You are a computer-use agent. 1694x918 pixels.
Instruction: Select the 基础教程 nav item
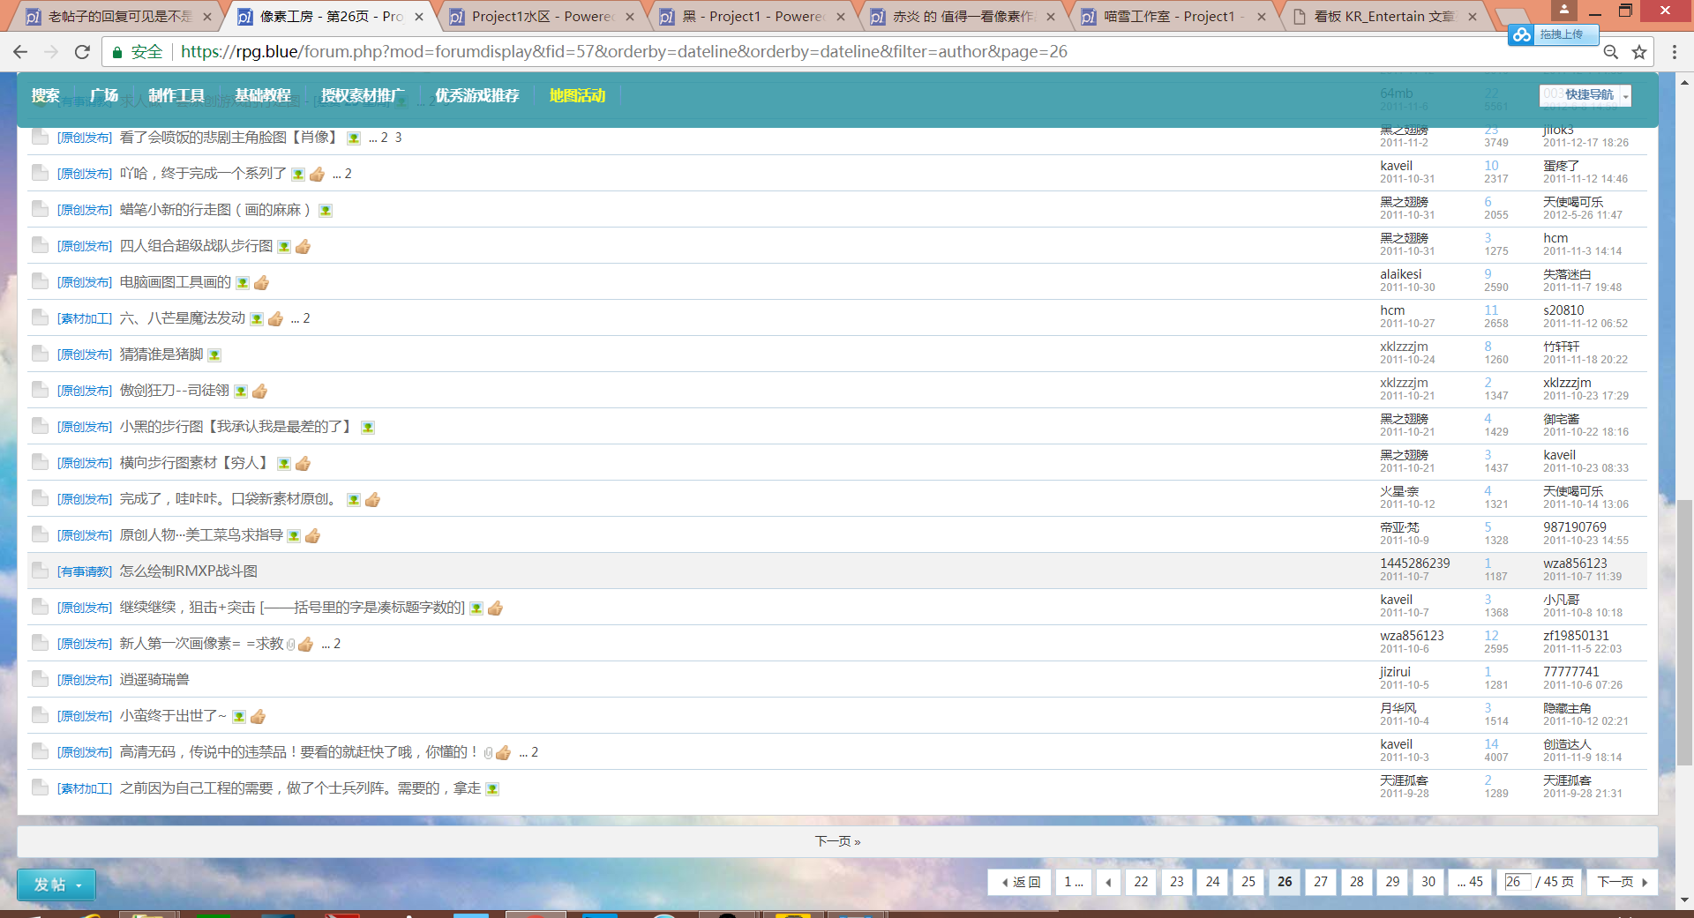pos(263,95)
